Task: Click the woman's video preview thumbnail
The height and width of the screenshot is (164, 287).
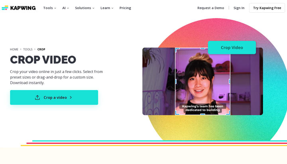Action: pos(202,81)
